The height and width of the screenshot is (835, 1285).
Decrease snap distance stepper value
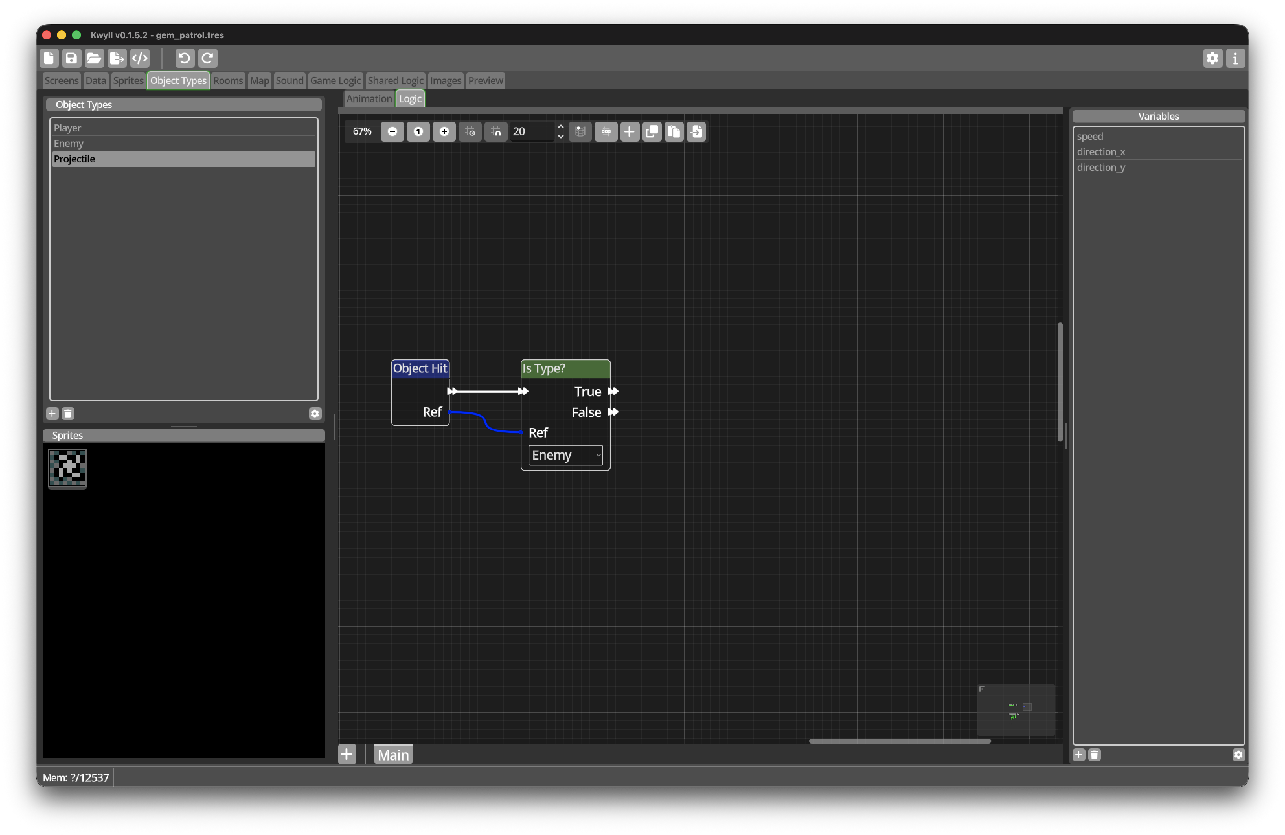561,137
